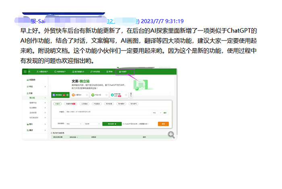Open the 中文 target language dropdown
Screen dimensions: 282x189
[74, 124]
